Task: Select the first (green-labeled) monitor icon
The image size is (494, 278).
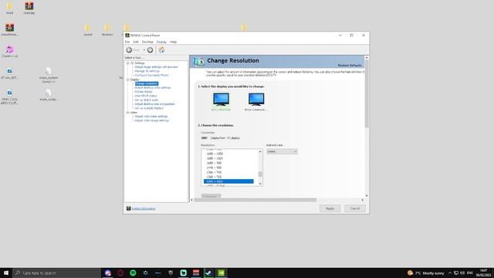Action: (x=221, y=100)
